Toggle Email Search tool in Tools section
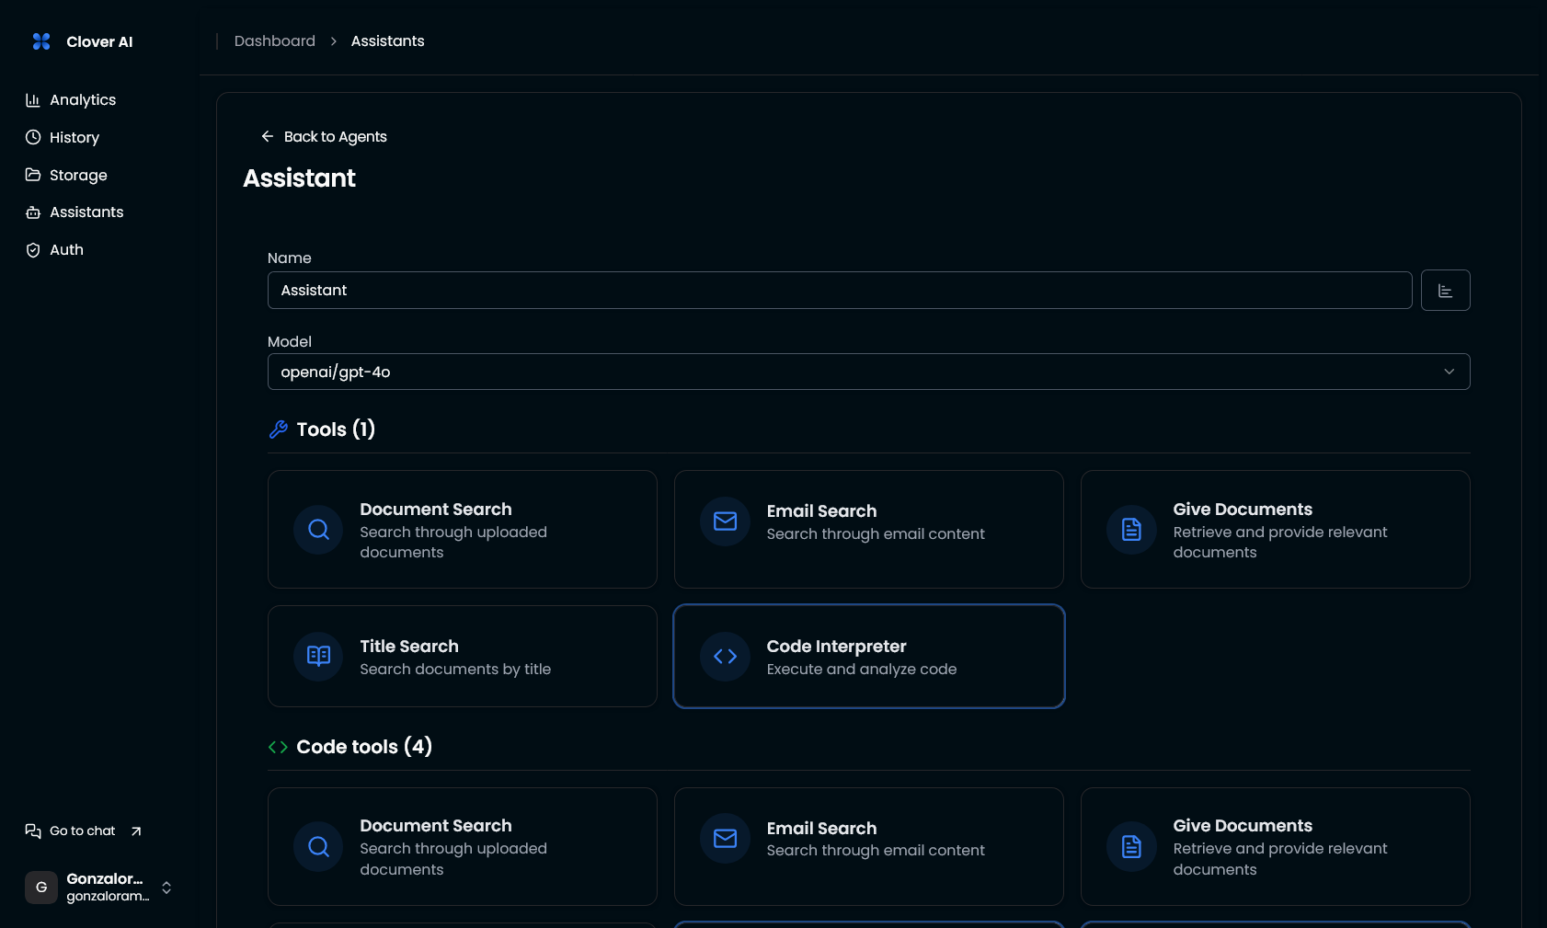1547x928 pixels. [x=869, y=530]
